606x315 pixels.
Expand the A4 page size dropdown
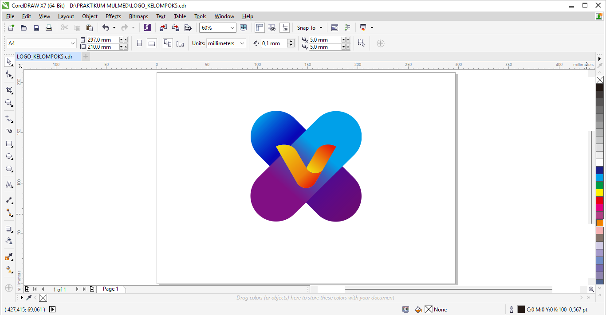(73, 43)
